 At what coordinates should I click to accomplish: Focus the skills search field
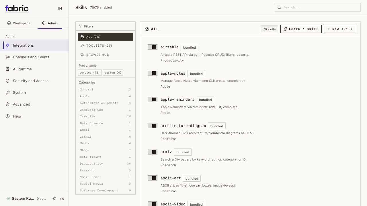pyautogui.click(x=318, y=7)
